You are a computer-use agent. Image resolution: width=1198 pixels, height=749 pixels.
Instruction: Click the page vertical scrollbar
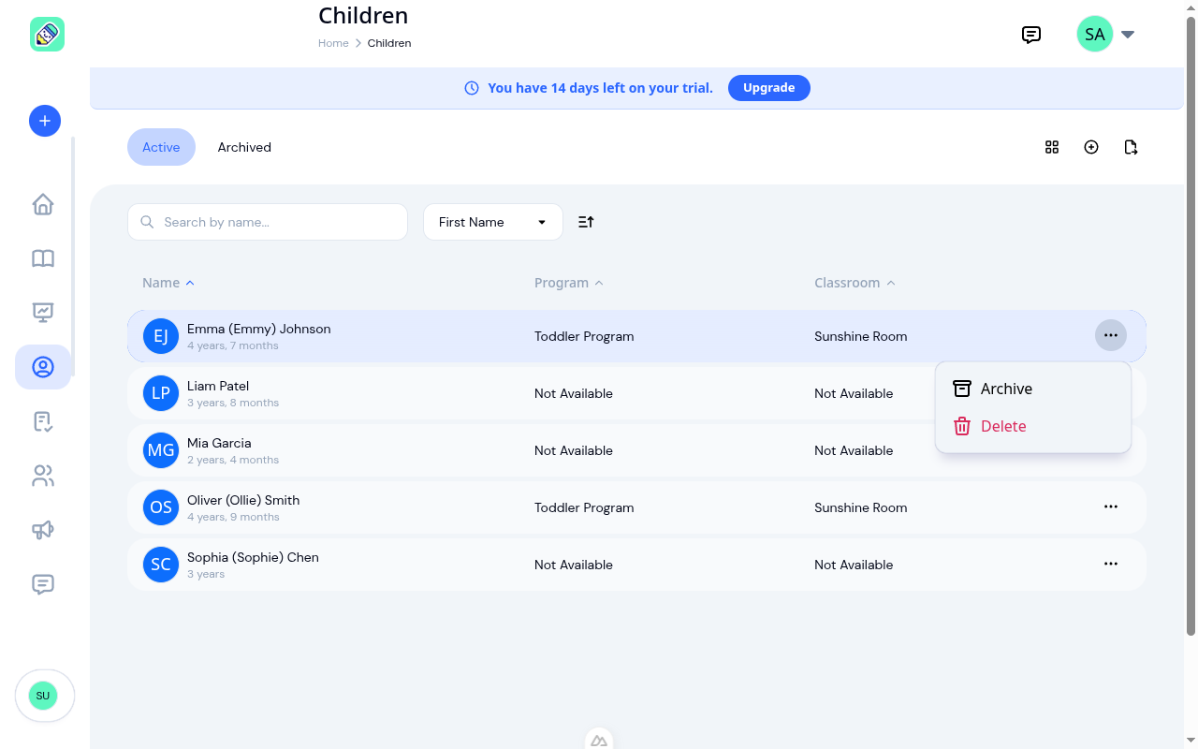(x=1191, y=328)
